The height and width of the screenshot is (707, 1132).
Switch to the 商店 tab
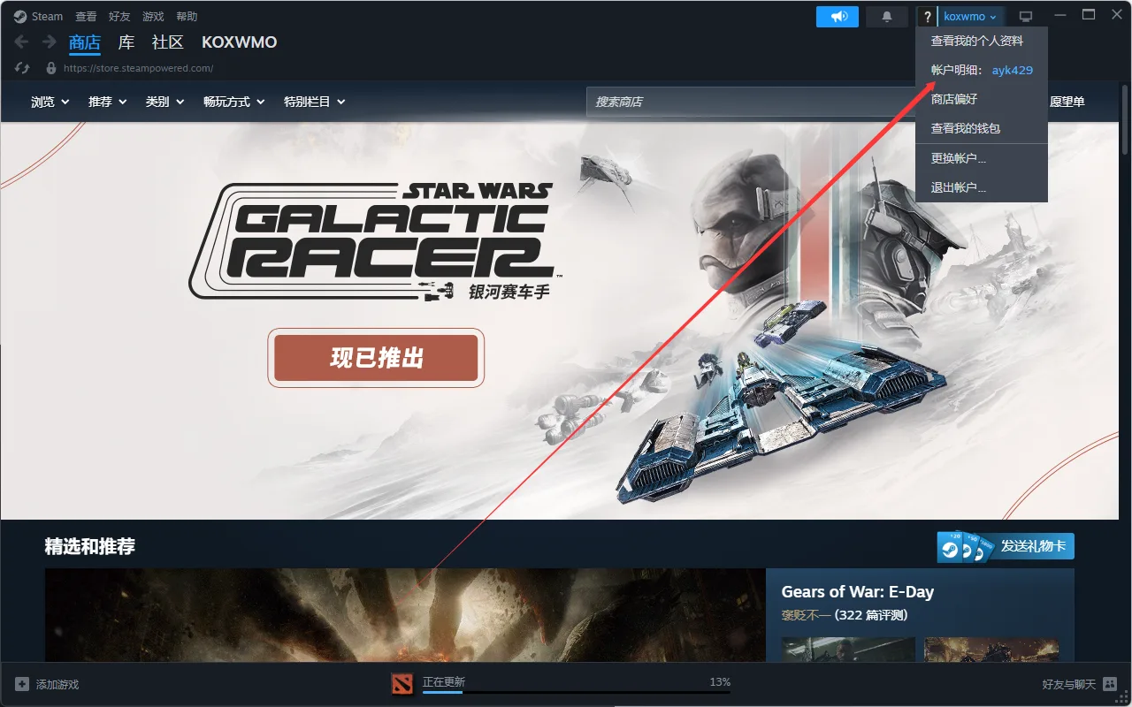click(x=85, y=42)
